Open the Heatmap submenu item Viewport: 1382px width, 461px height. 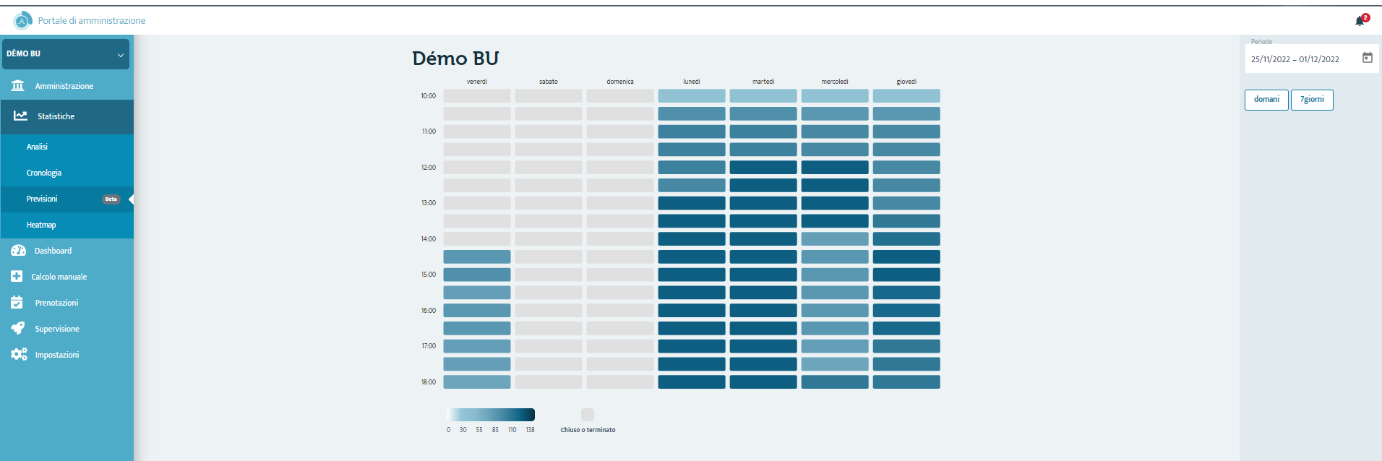(67, 225)
